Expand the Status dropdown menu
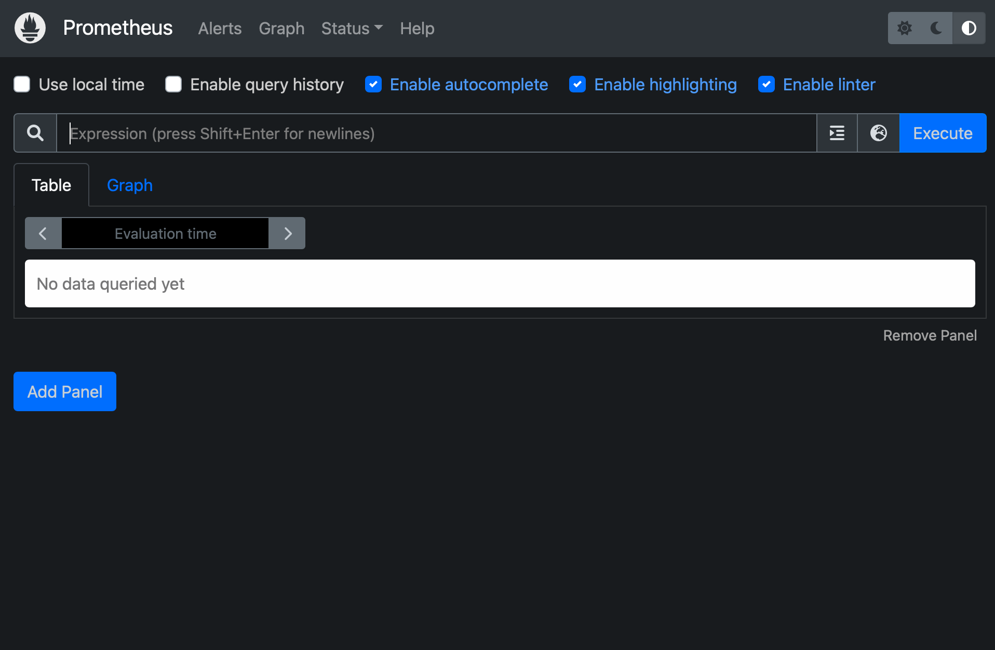This screenshot has width=995, height=650. 352,28
